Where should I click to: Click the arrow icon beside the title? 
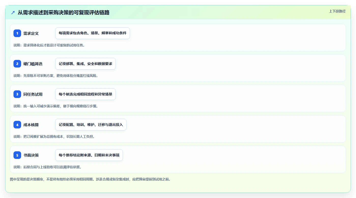[x=13, y=12]
